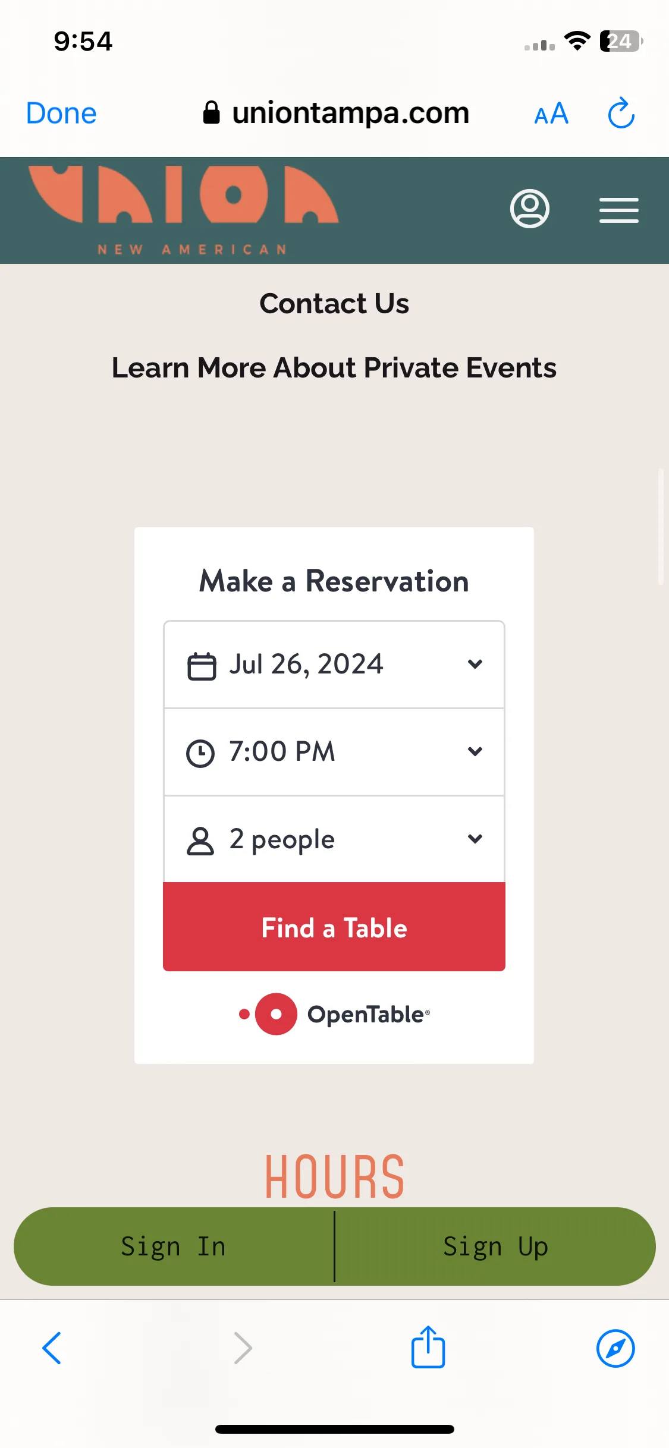Open the hamburger navigation menu
The width and height of the screenshot is (669, 1448).
tap(618, 210)
